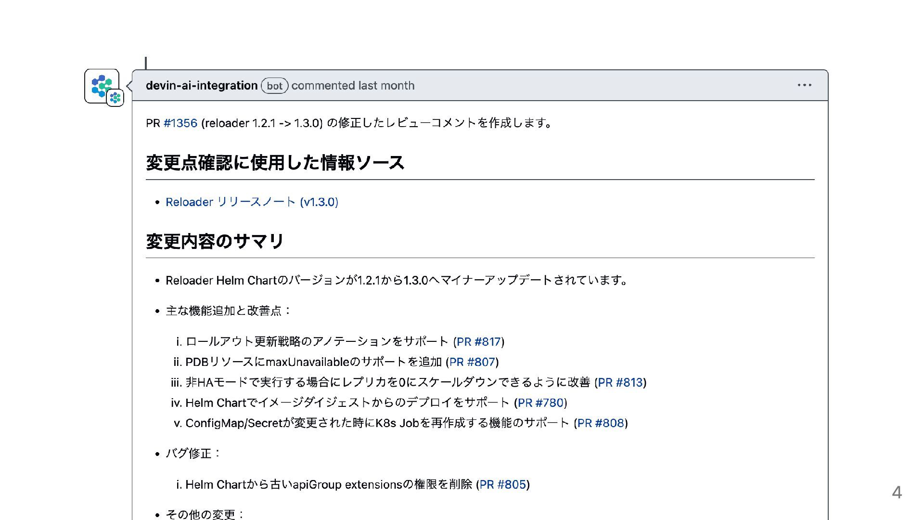
Task: Open Reloader release notes v1.3.0 link
Action: click(x=252, y=202)
